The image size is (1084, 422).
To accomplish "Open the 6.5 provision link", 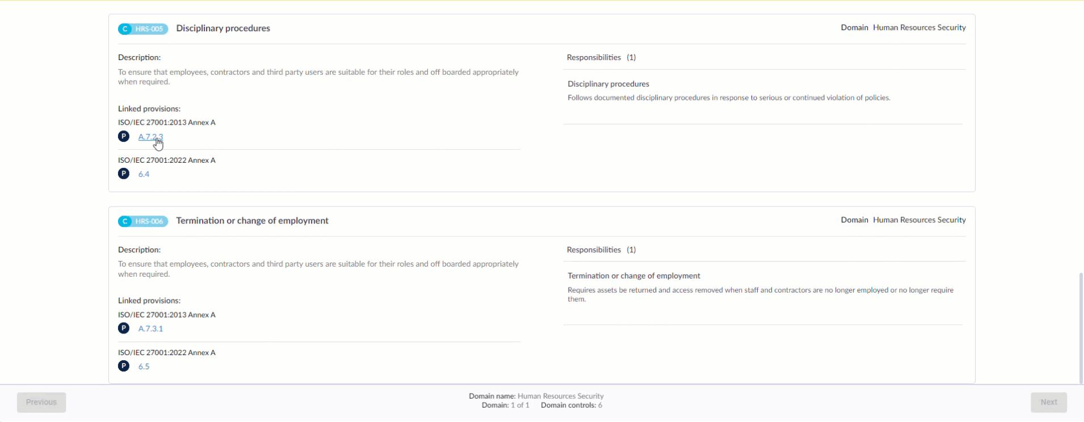I will tap(144, 366).
